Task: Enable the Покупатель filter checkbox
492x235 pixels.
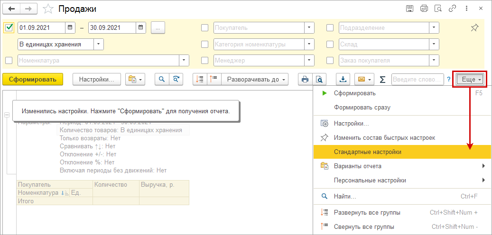Action: coord(204,28)
